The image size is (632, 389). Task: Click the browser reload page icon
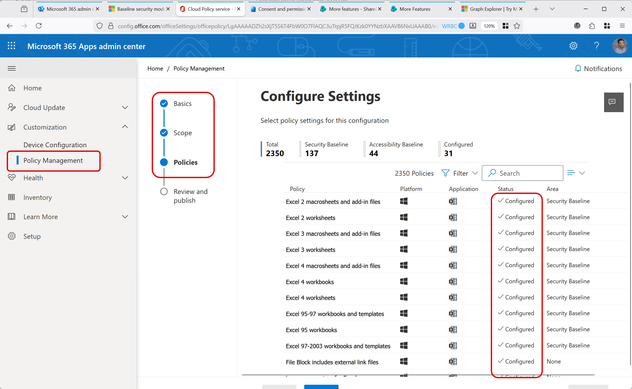[39, 26]
